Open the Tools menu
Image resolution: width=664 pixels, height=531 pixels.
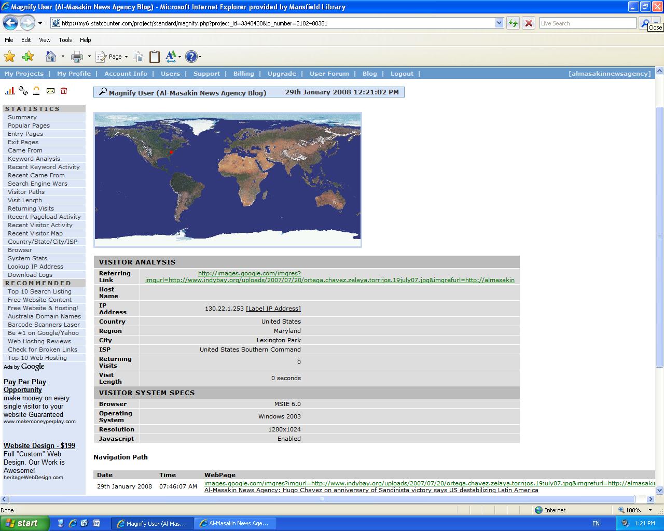tap(65, 40)
